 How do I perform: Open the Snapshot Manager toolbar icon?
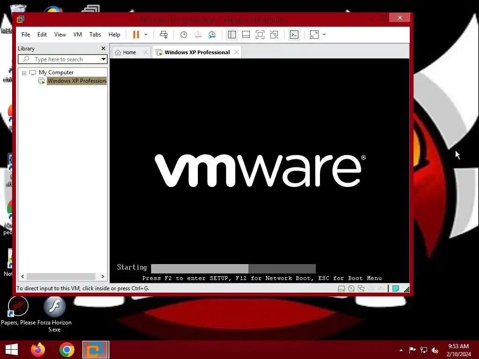[x=212, y=35]
